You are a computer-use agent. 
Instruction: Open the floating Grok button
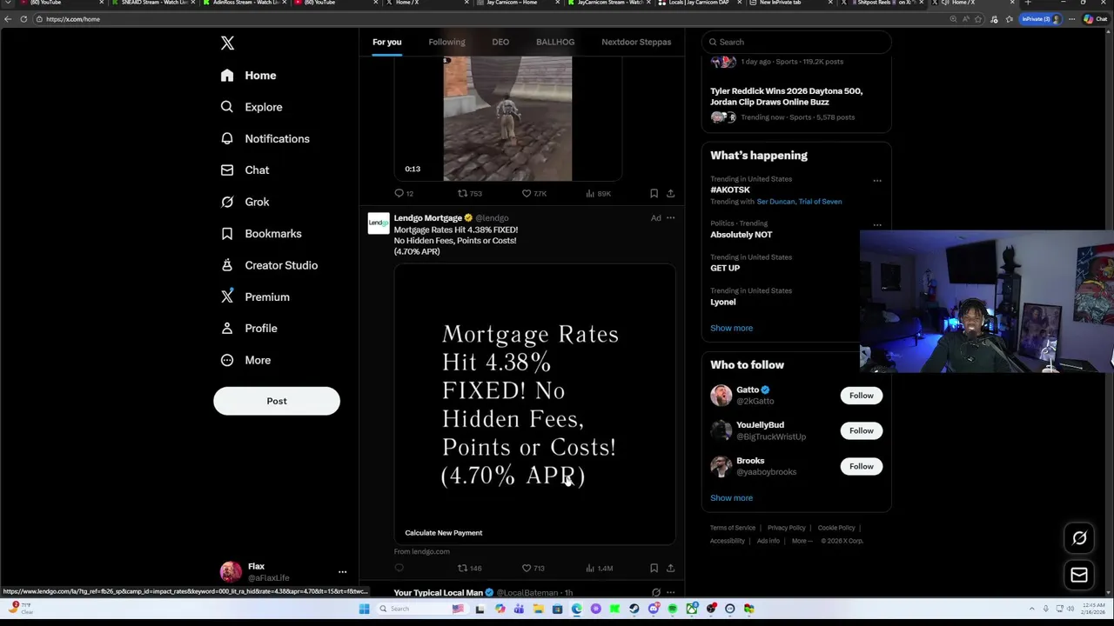[1079, 538]
